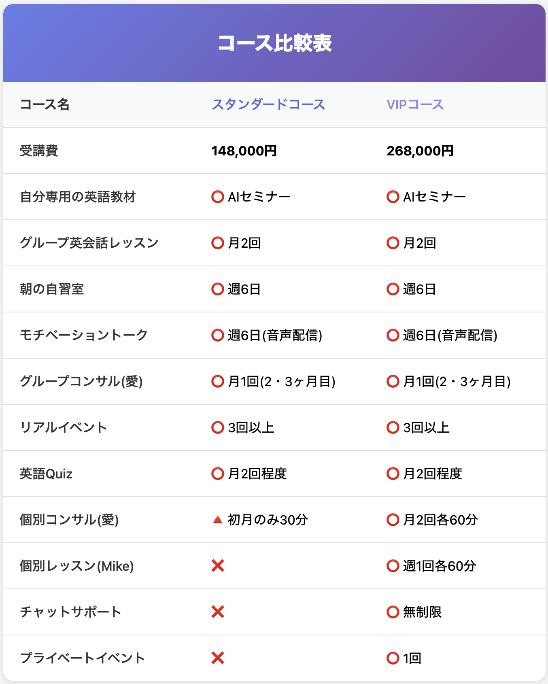Click the red X in 個別レッスン(Mike) row

click(218, 566)
